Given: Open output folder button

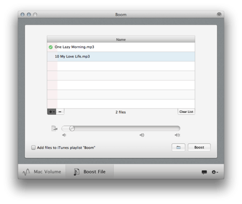Looking at the screenshot, I should (178, 147).
